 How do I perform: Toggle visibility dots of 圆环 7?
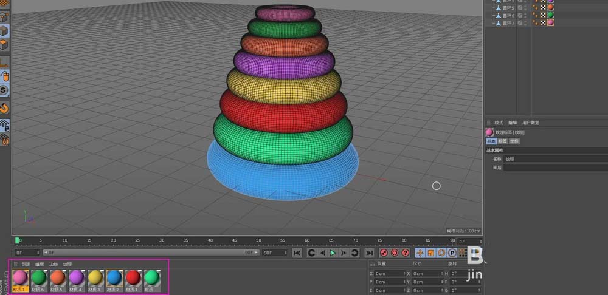(x=525, y=23)
